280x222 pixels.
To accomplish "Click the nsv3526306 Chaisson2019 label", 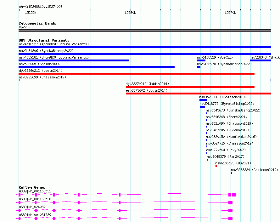I will tap(223, 97).
